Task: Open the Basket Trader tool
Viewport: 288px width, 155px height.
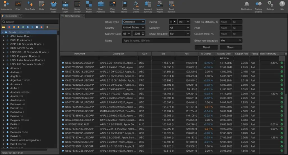Action: (53, 7)
